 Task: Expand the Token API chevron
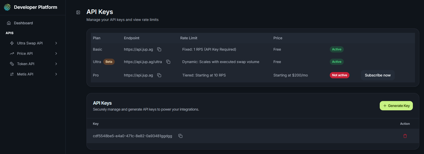pos(56,64)
